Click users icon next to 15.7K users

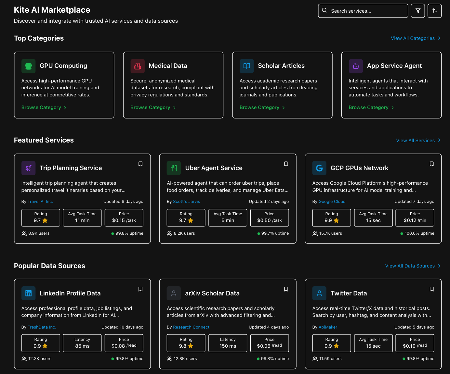pos(315,233)
